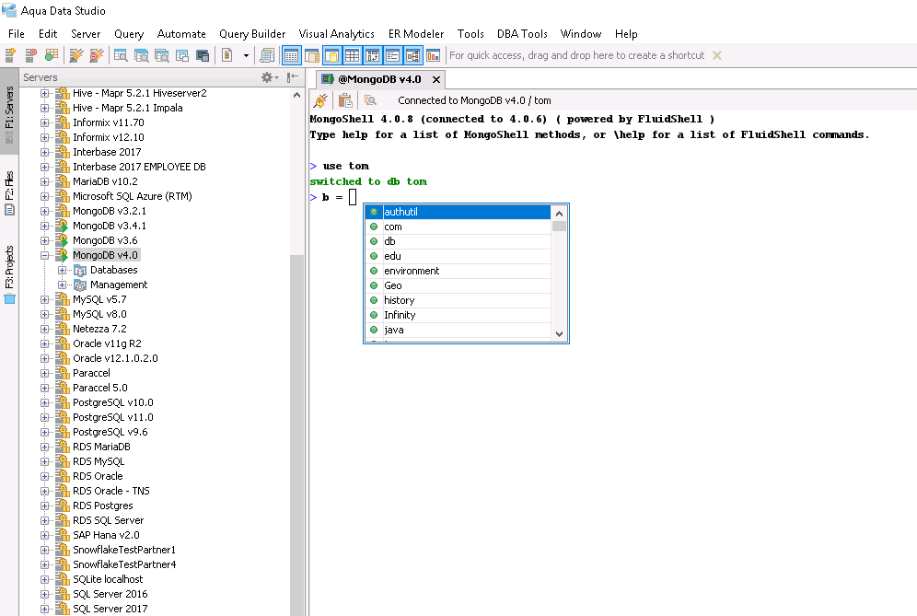Click the plug connect icon in MongoDB tab toolbar

[320, 101]
